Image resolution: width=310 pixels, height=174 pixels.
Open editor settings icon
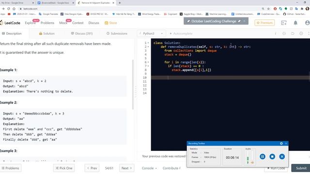pyautogui.click(x=301, y=33)
